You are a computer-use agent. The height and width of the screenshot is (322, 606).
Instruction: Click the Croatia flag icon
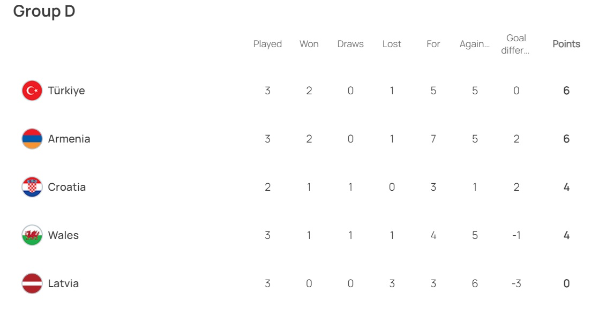click(x=32, y=187)
